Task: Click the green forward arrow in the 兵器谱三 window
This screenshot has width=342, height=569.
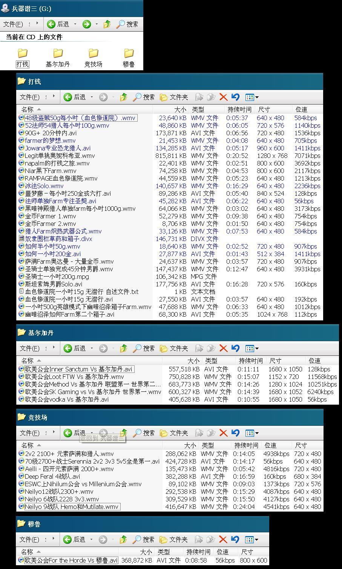Action: click(87, 24)
